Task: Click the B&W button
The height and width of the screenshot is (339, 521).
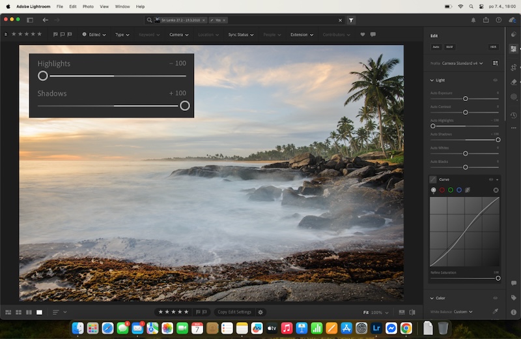Action: [x=449, y=47]
